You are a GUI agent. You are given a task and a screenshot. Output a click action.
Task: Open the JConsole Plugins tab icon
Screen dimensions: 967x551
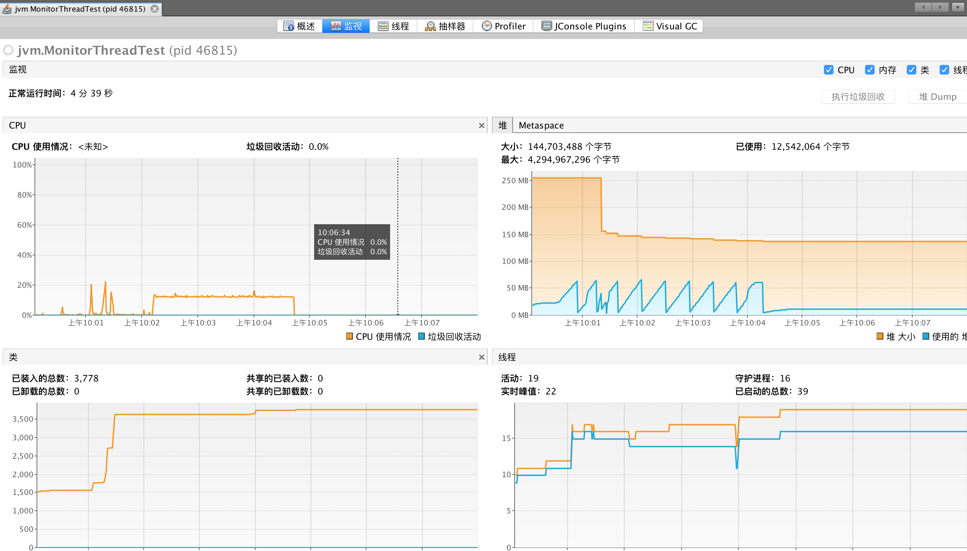pyautogui.click(x=546, y=26)
